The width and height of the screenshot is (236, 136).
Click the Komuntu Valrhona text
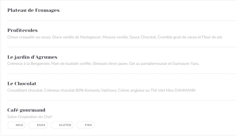(x=100, y=90)
